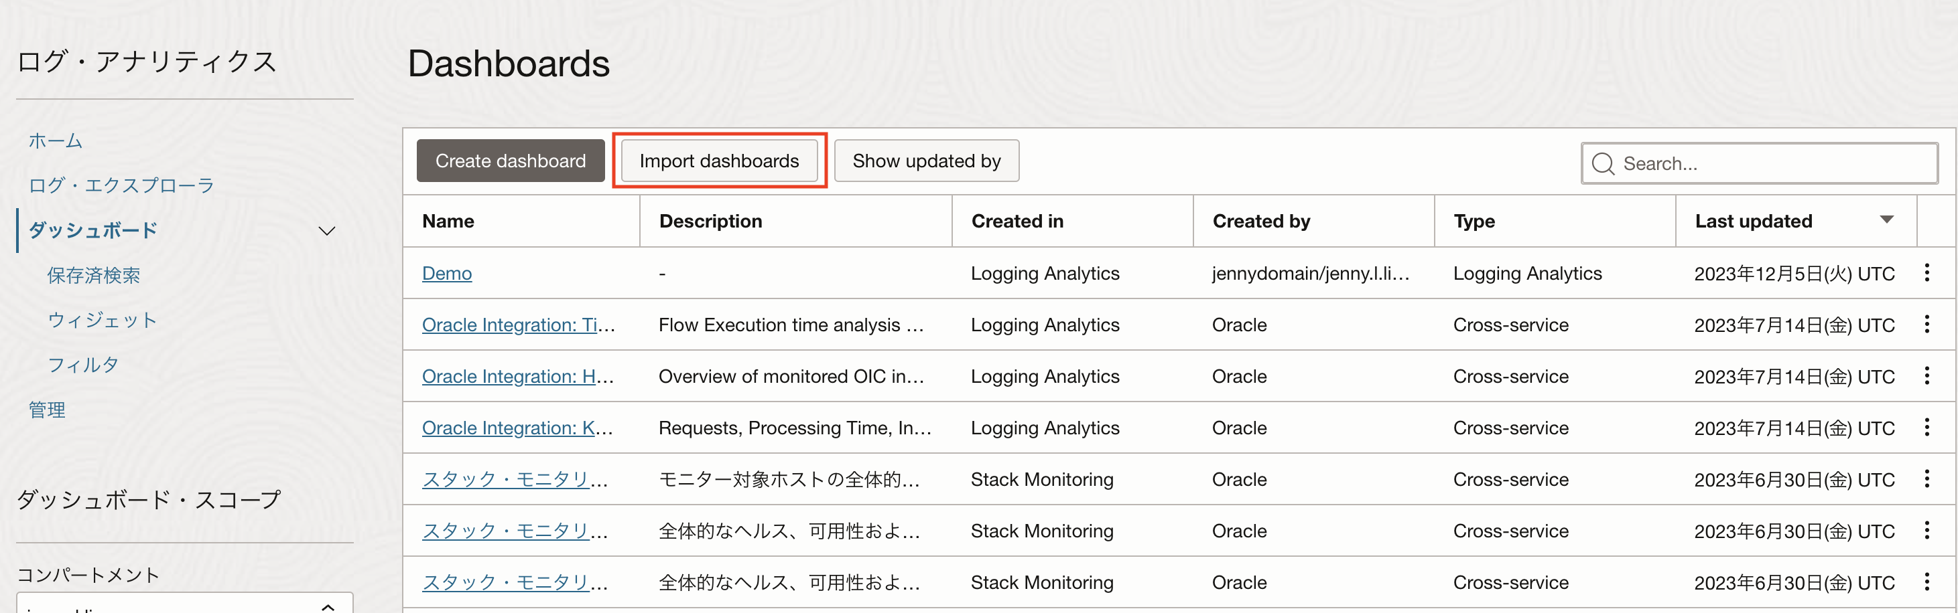Go to ホーム in sidebar

click(x=55, y=141)
